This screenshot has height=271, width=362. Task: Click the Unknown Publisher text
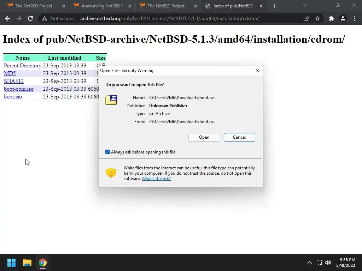point(168,106)
